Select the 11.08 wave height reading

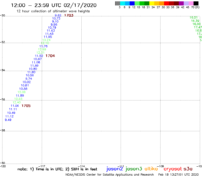[36, 62]
